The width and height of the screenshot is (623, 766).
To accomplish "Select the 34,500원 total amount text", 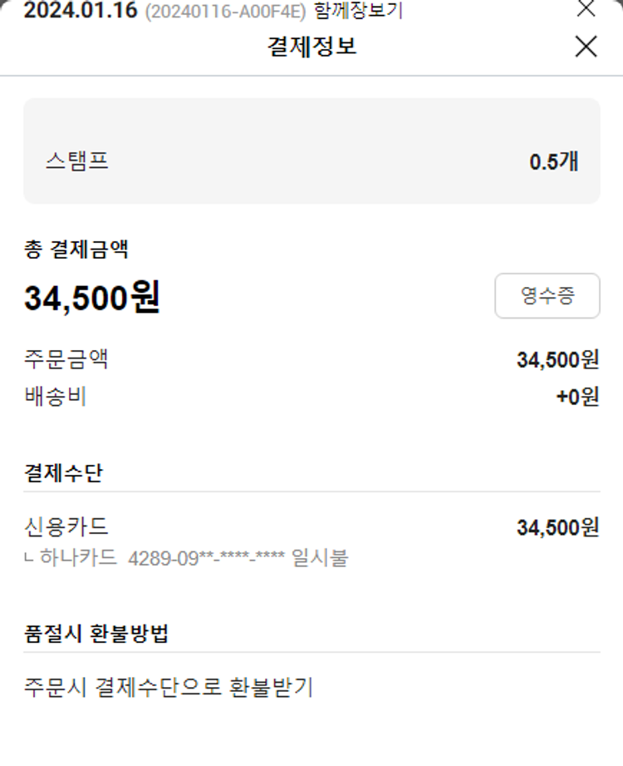I will tap(92, 298).
